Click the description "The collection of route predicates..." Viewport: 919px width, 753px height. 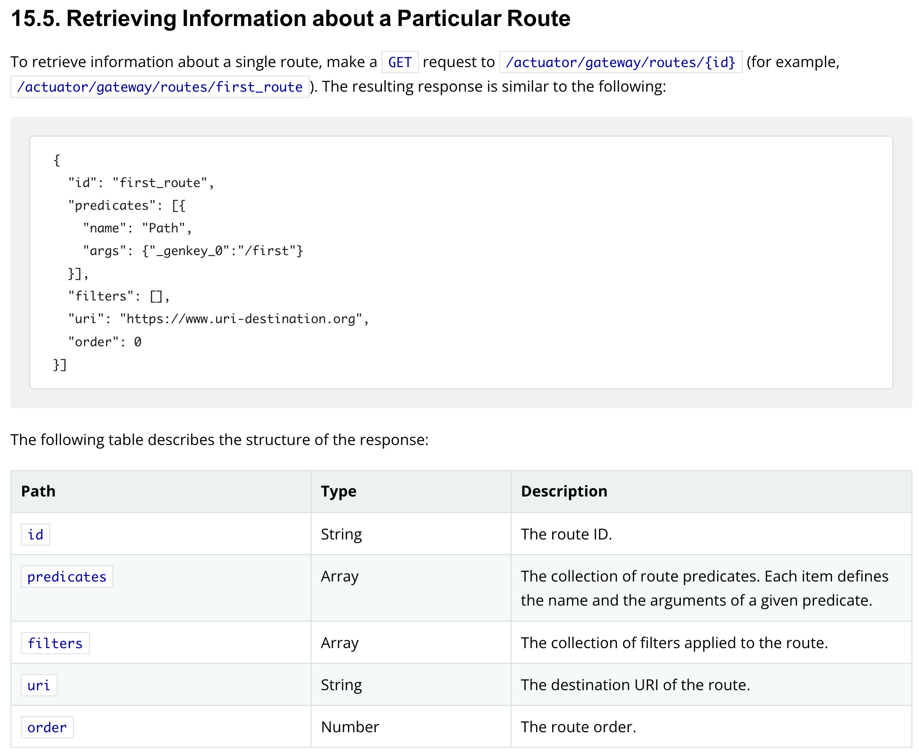704,588
